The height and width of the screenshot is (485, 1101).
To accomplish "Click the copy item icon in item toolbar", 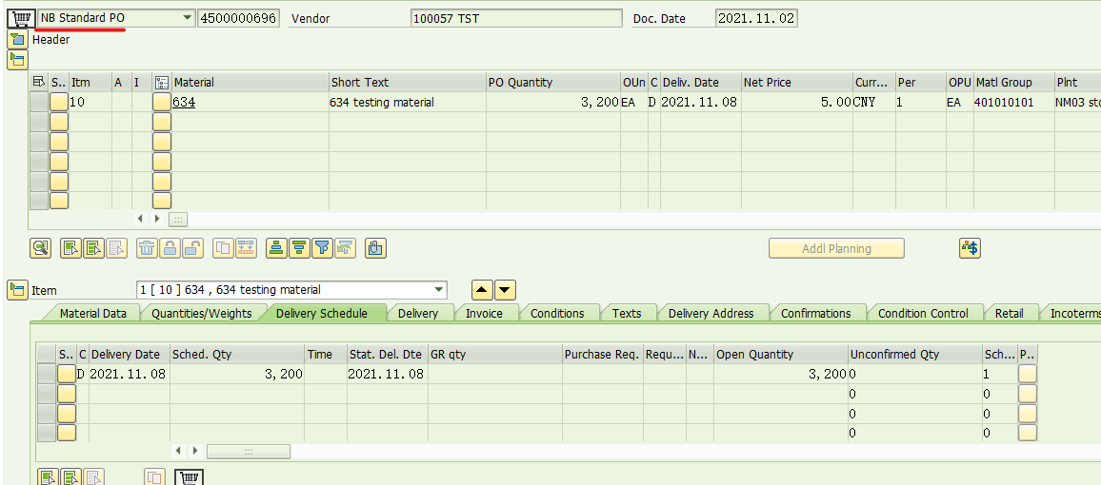I will click(223, 247).
